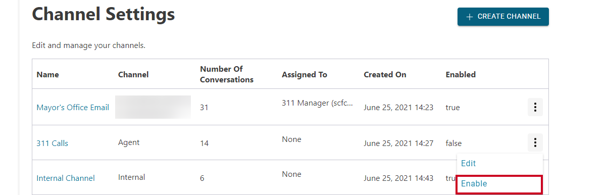Viewport: 606px width, 195px height.
Task: Open the 311 Calls channel link
Action: pyautogui.click(x=52, y=143)
